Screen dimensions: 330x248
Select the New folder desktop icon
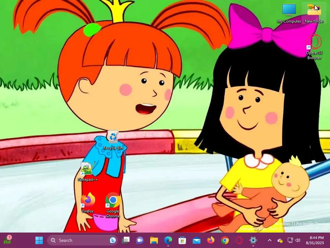[314, 14]
